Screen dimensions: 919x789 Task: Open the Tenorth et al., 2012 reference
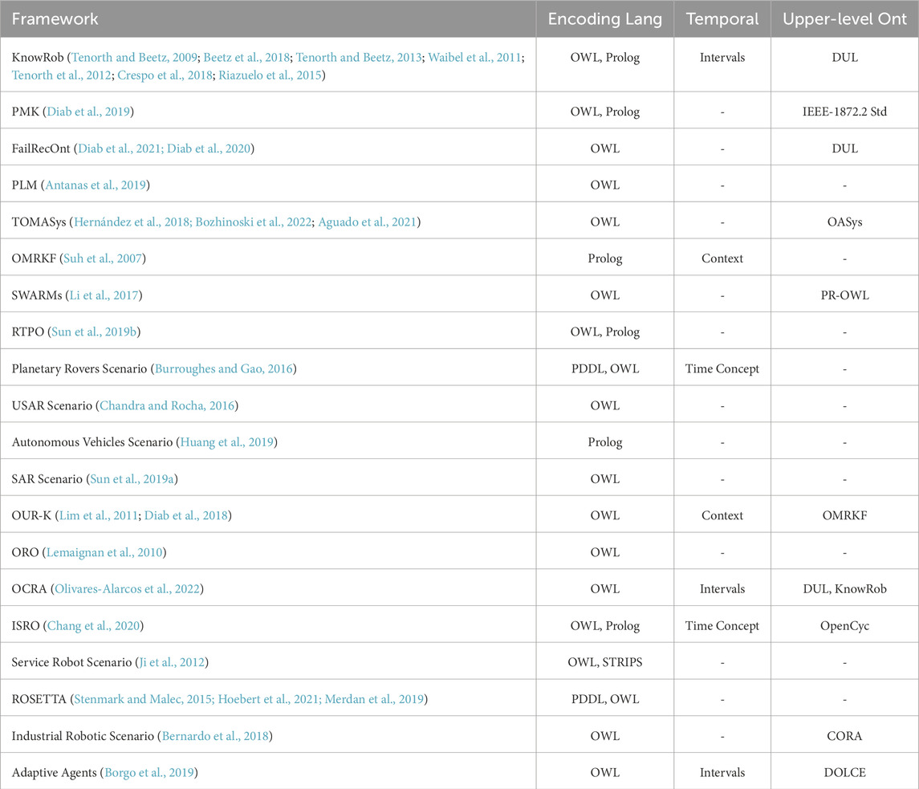pos(62,75)
